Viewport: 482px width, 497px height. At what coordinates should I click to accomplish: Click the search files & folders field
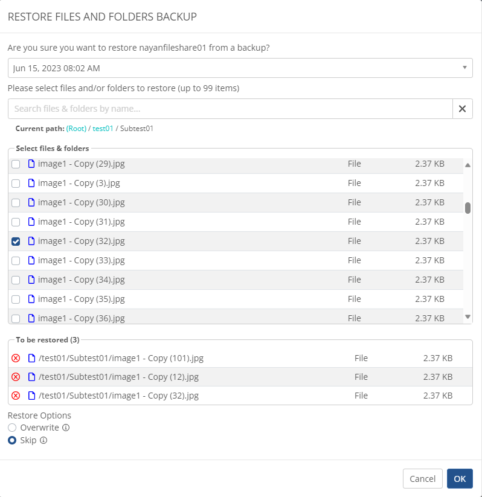[x=230, y=109]
